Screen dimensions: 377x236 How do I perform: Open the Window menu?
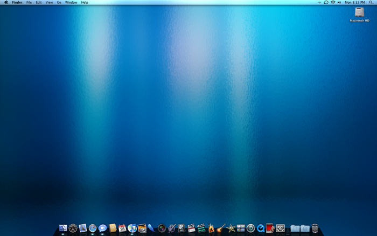point(71,2)
